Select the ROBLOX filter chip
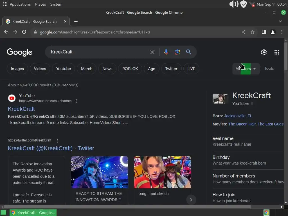 130,69
